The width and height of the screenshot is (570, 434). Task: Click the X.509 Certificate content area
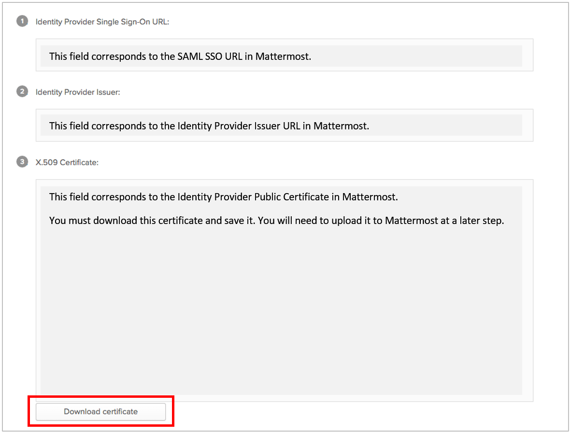(284, 290)
